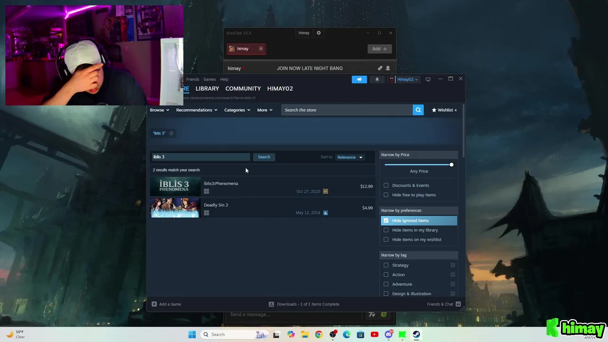608x342 pixels.
Task: Open Steam notifications bell
Action: pyautogui.click(x=377, y=79)
